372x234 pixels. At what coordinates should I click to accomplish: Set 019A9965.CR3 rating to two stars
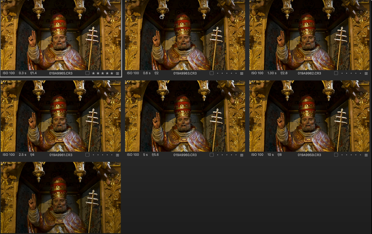pyautogui.click(x=98, y=73)
